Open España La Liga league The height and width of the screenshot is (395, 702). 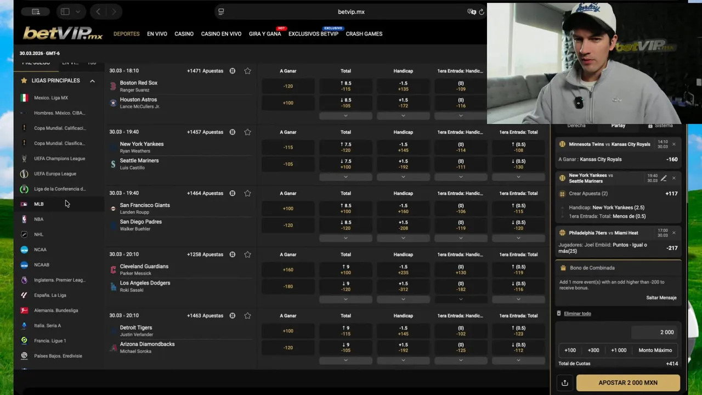50,295
